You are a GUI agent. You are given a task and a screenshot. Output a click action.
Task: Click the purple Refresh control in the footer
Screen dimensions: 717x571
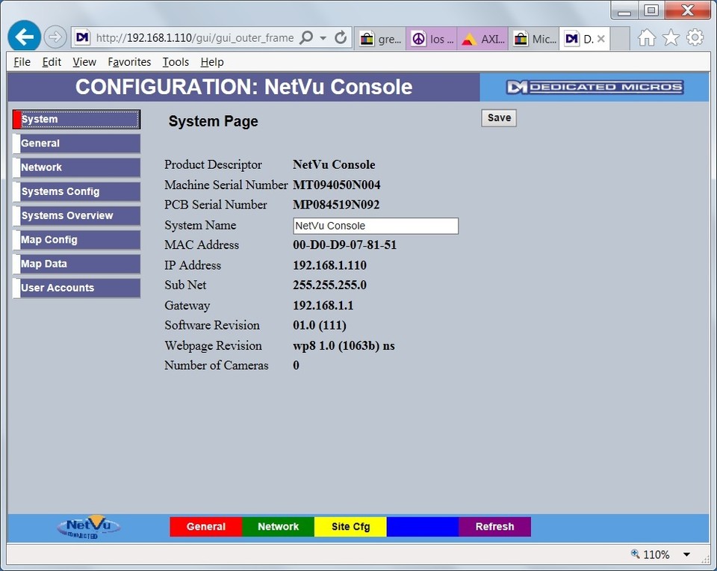tap(494, 526)
